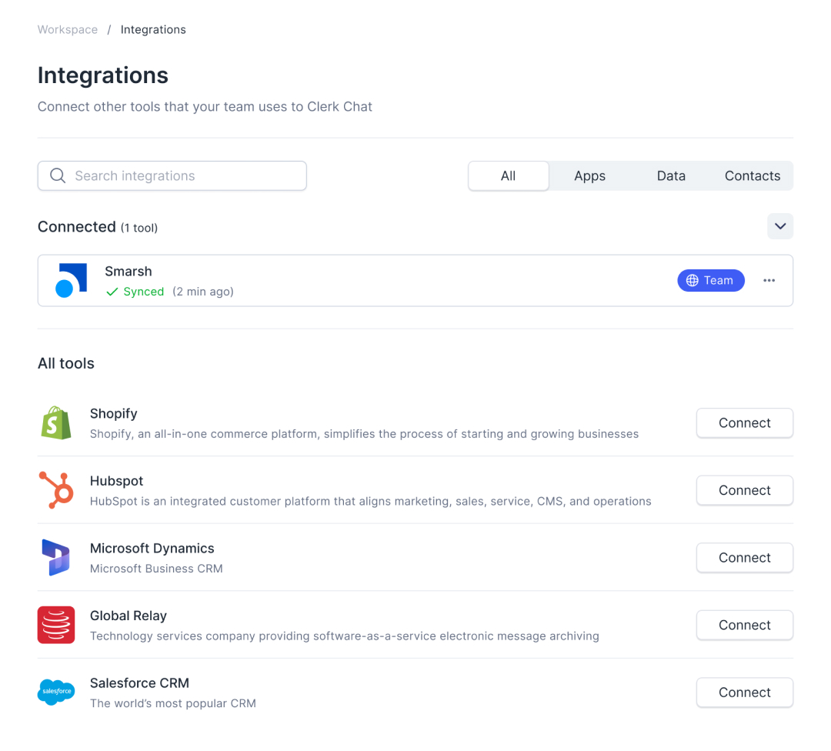Focus the Search integrations field
Screen dimensions: 831x751
click(172, 176)
